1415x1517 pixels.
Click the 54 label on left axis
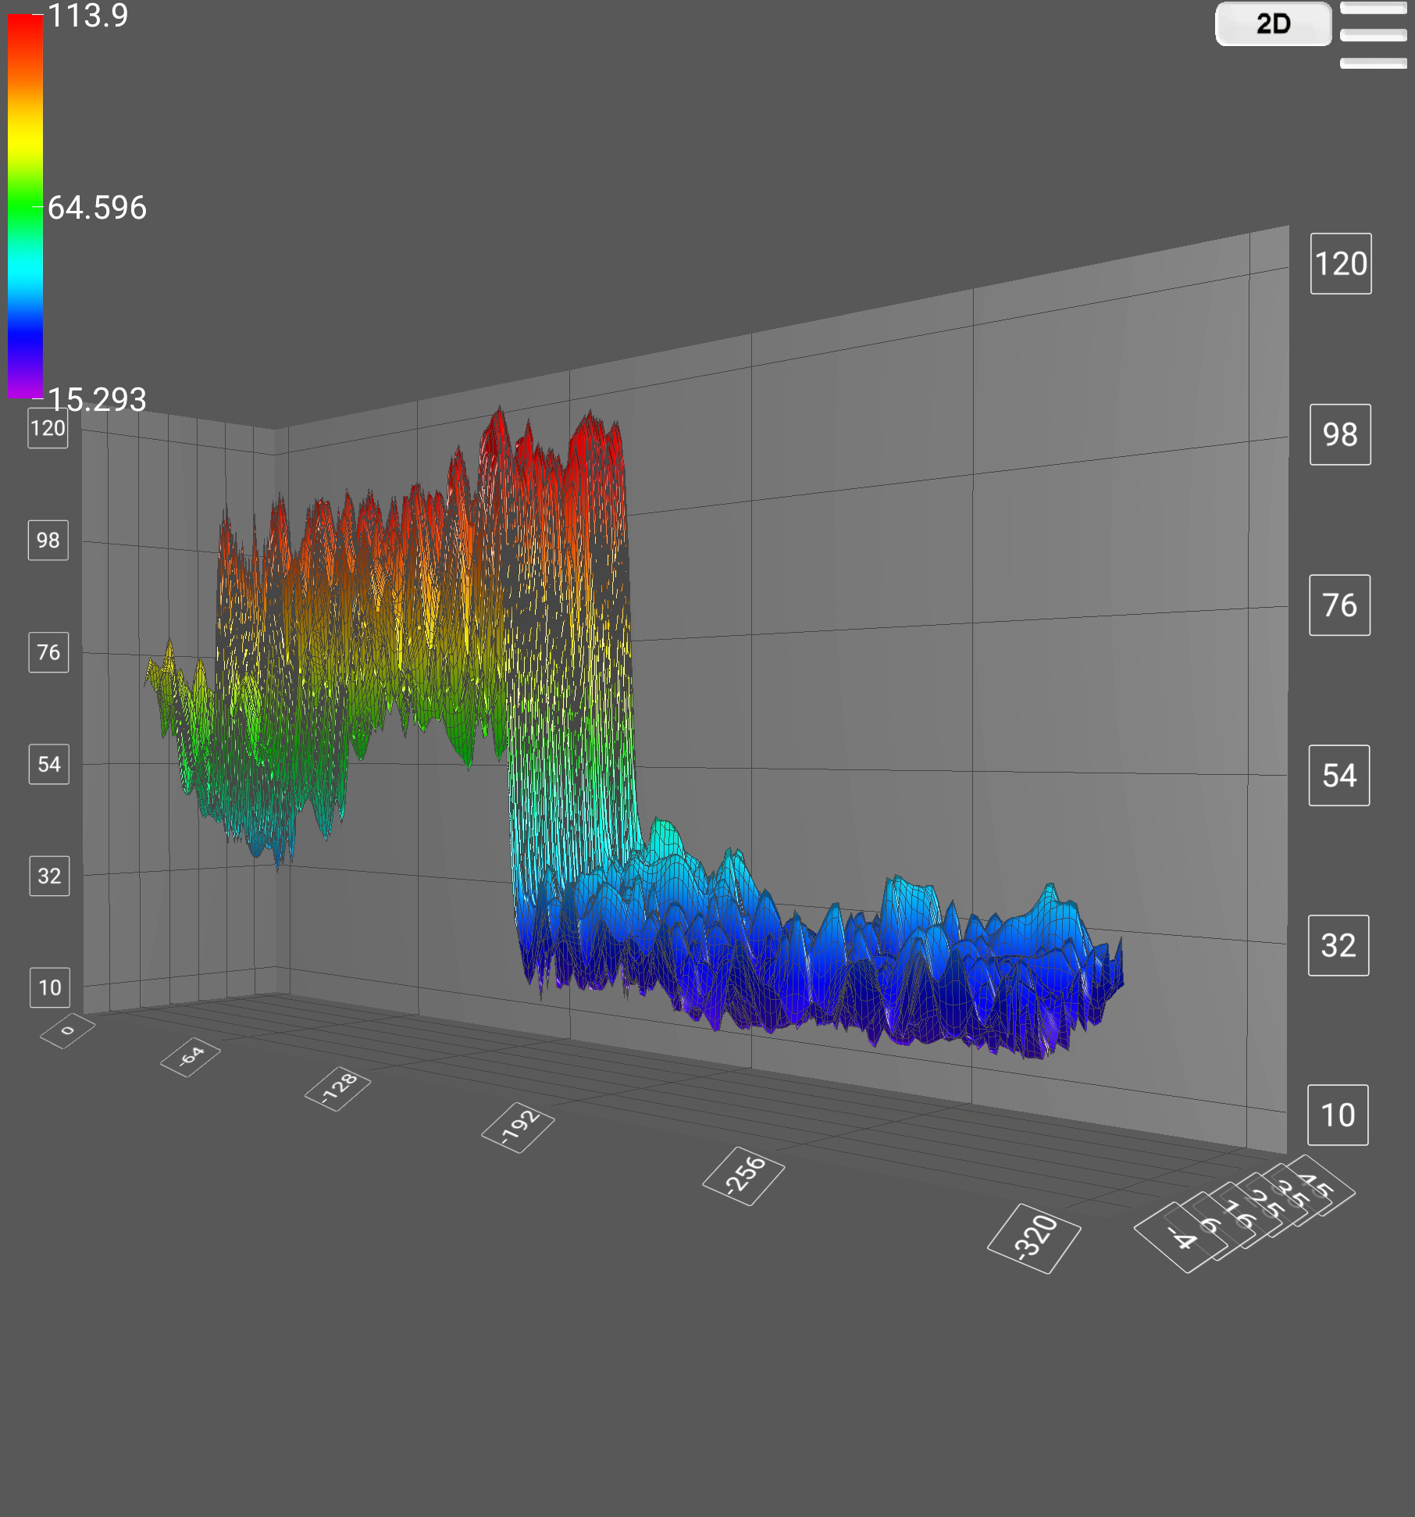tap(49, 764)
